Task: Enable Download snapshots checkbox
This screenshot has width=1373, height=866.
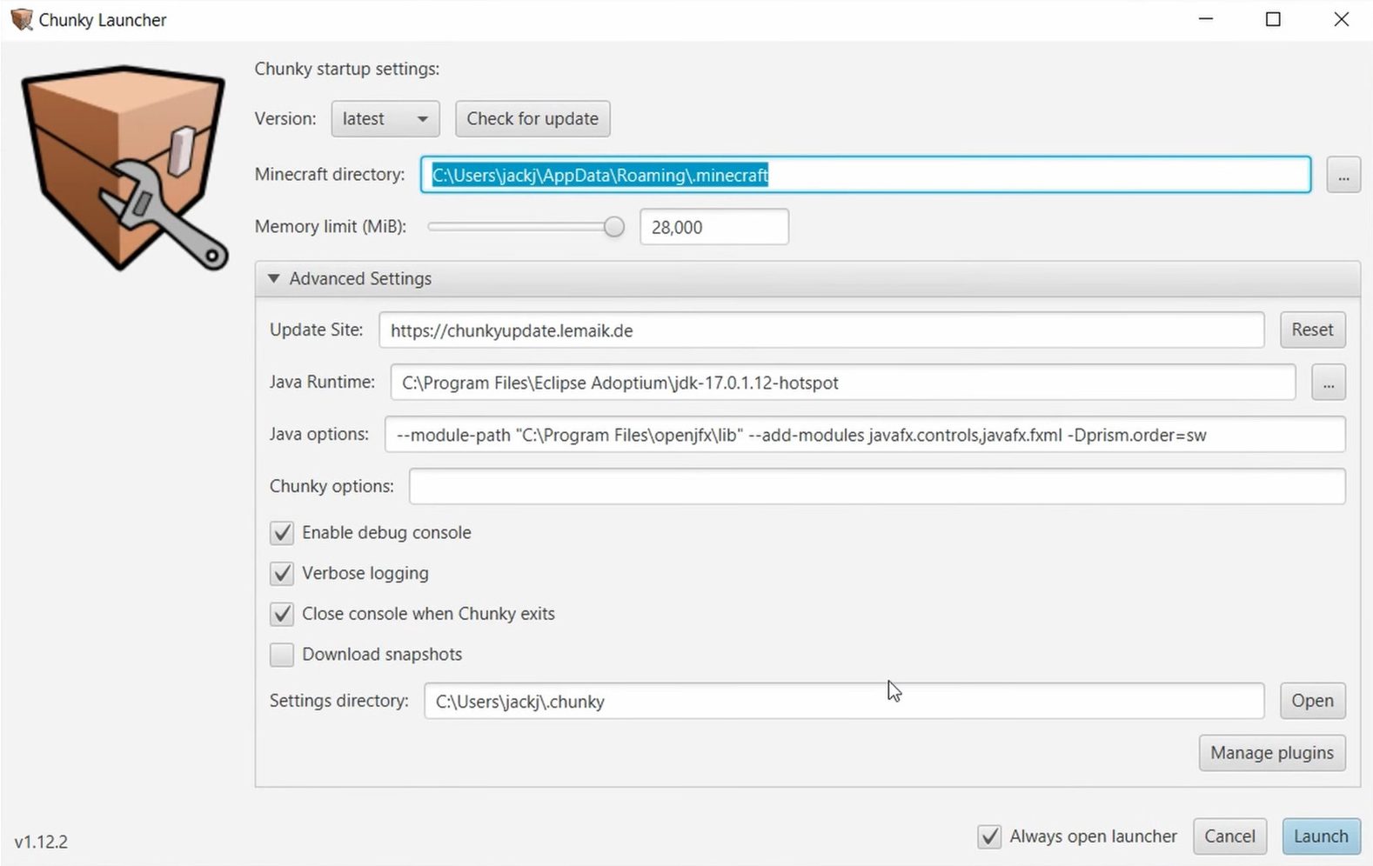Action: click(x=282, y=655)
